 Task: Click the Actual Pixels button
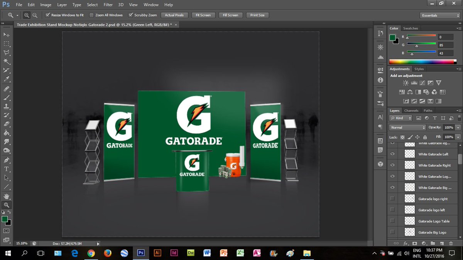(174, 15)
